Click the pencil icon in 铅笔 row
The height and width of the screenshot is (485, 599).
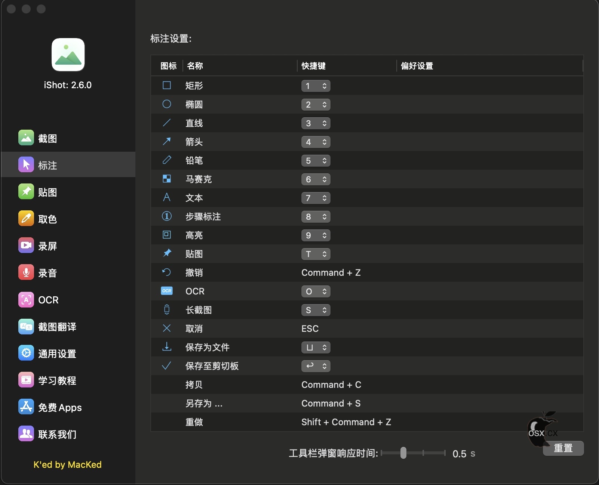point(167,160)
